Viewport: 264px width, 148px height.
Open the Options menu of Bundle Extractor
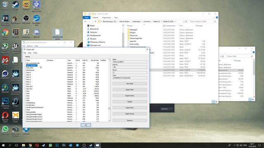click(29, 46)
